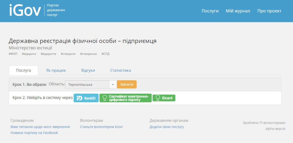
Task: Click the Зроблено IT-волонтерами text
Action: [264, 123]
